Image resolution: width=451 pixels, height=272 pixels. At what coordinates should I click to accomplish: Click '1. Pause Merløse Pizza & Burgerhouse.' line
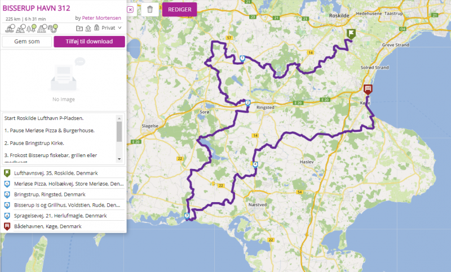(49, 131)
